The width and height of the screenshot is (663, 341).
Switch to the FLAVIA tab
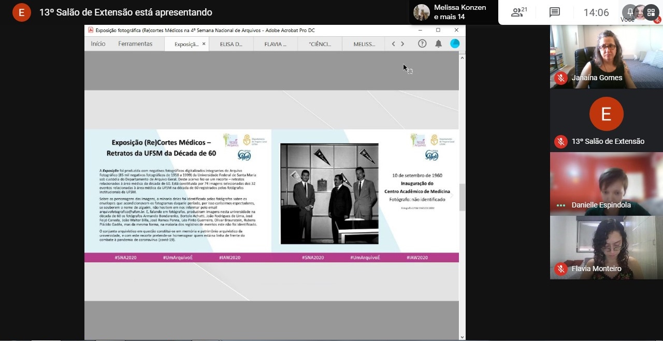275,44
